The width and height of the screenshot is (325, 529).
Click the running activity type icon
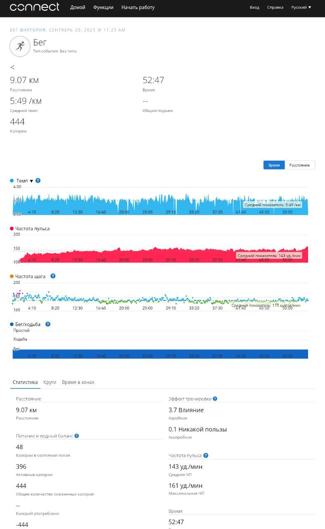coord(20,46)
